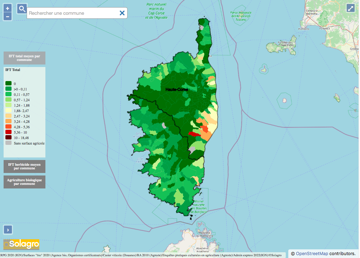Click the Haute-Corse label on the map

click(177, 89)
